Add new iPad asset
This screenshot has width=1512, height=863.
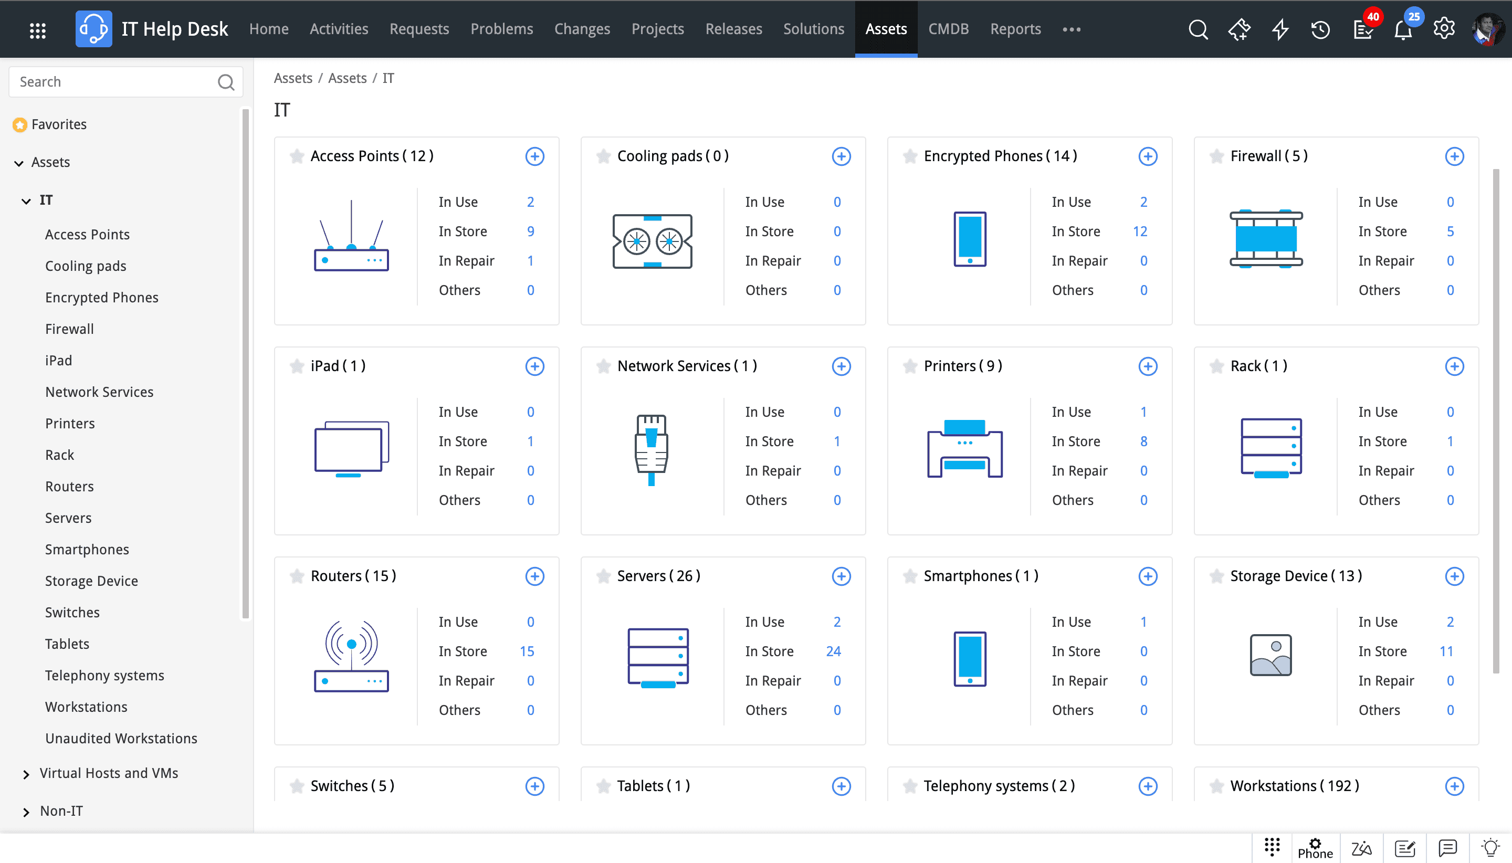point(534,366)
